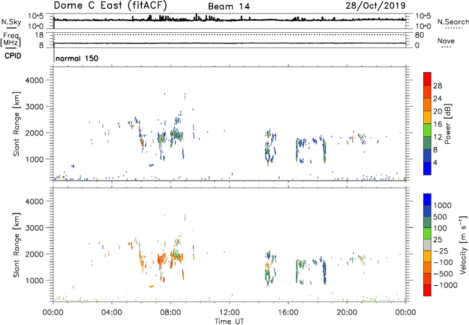
Task: Click the "Power [dB]" colorbar title
Action: pyautogui.click(x=447, y=124)
